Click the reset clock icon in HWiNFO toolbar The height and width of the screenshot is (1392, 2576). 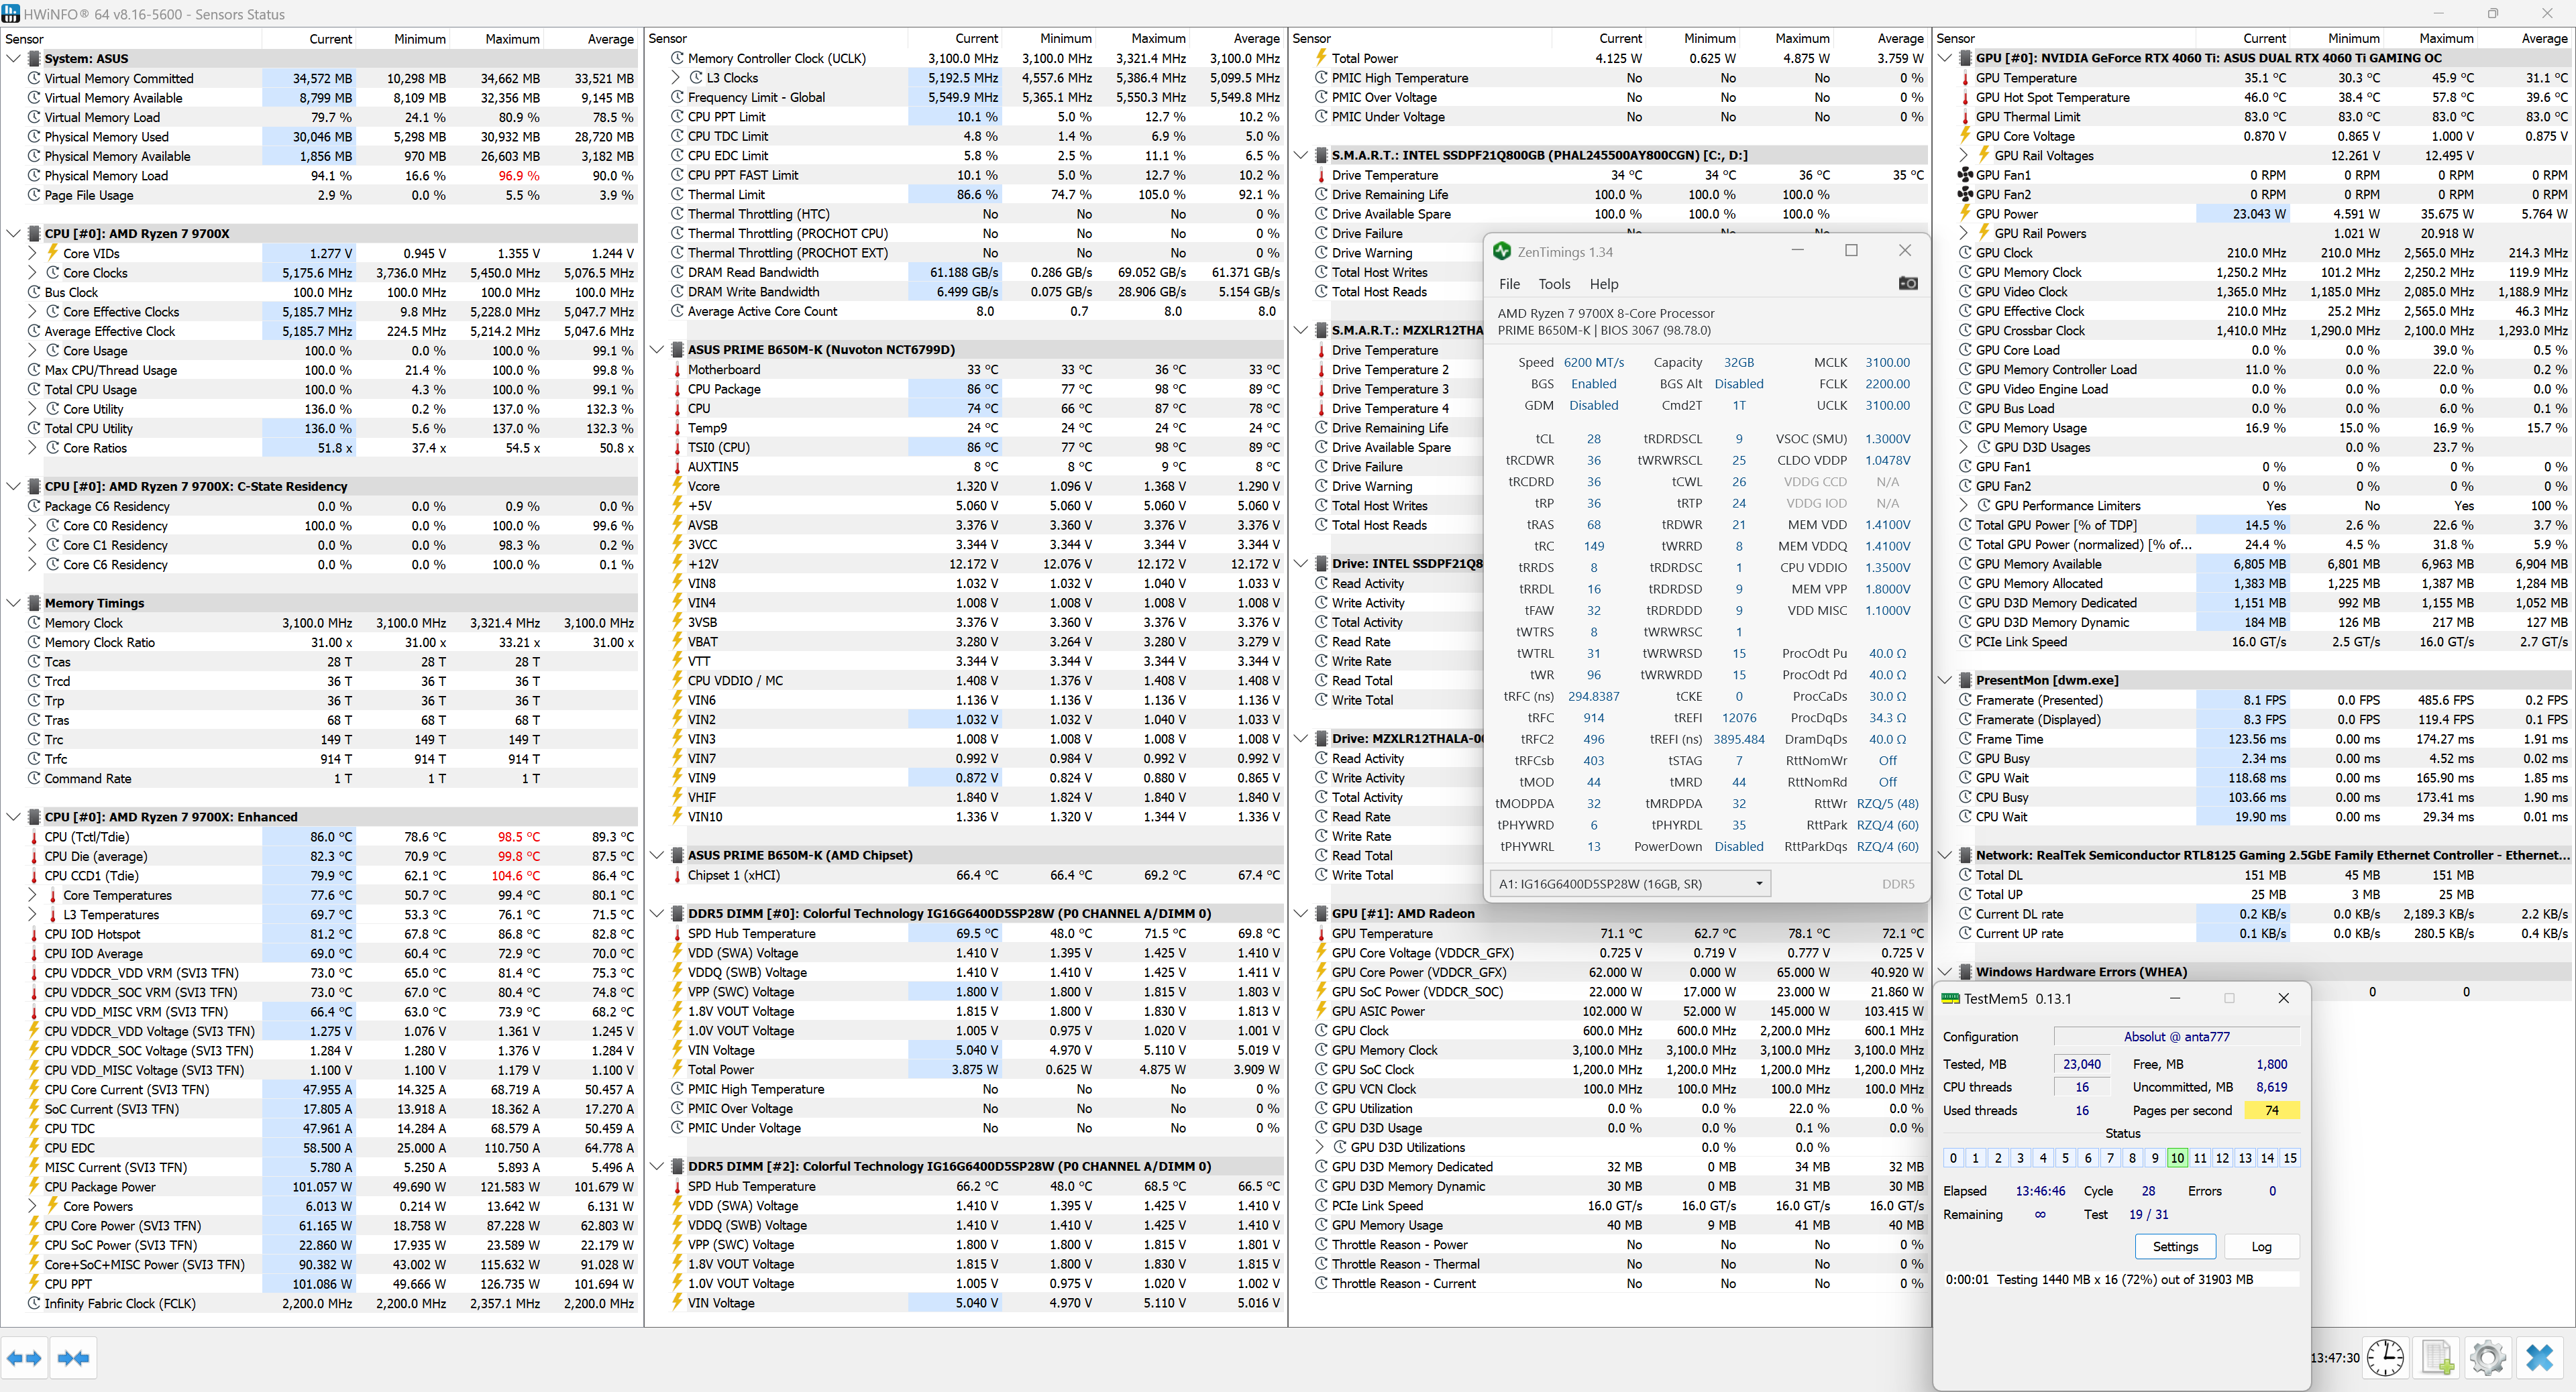(2385, 1357)
